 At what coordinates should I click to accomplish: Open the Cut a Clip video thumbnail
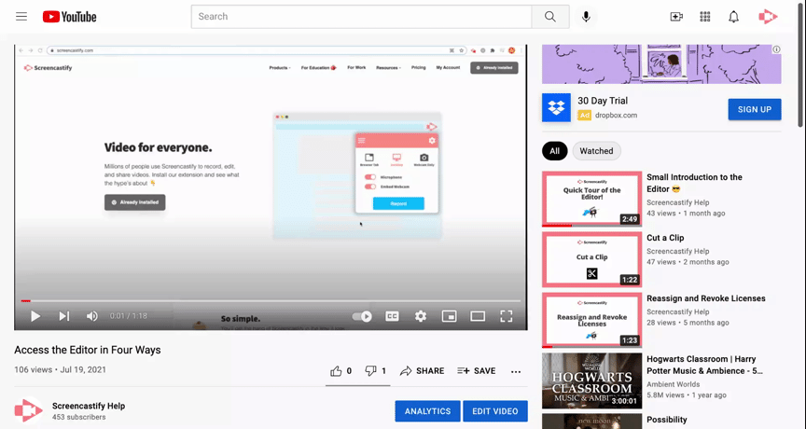point(591,259)
